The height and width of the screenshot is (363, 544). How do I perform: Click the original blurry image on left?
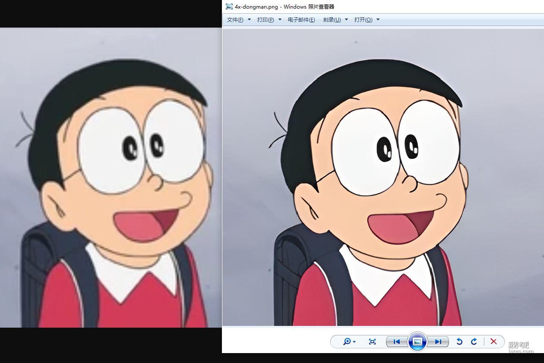(111, 177)
